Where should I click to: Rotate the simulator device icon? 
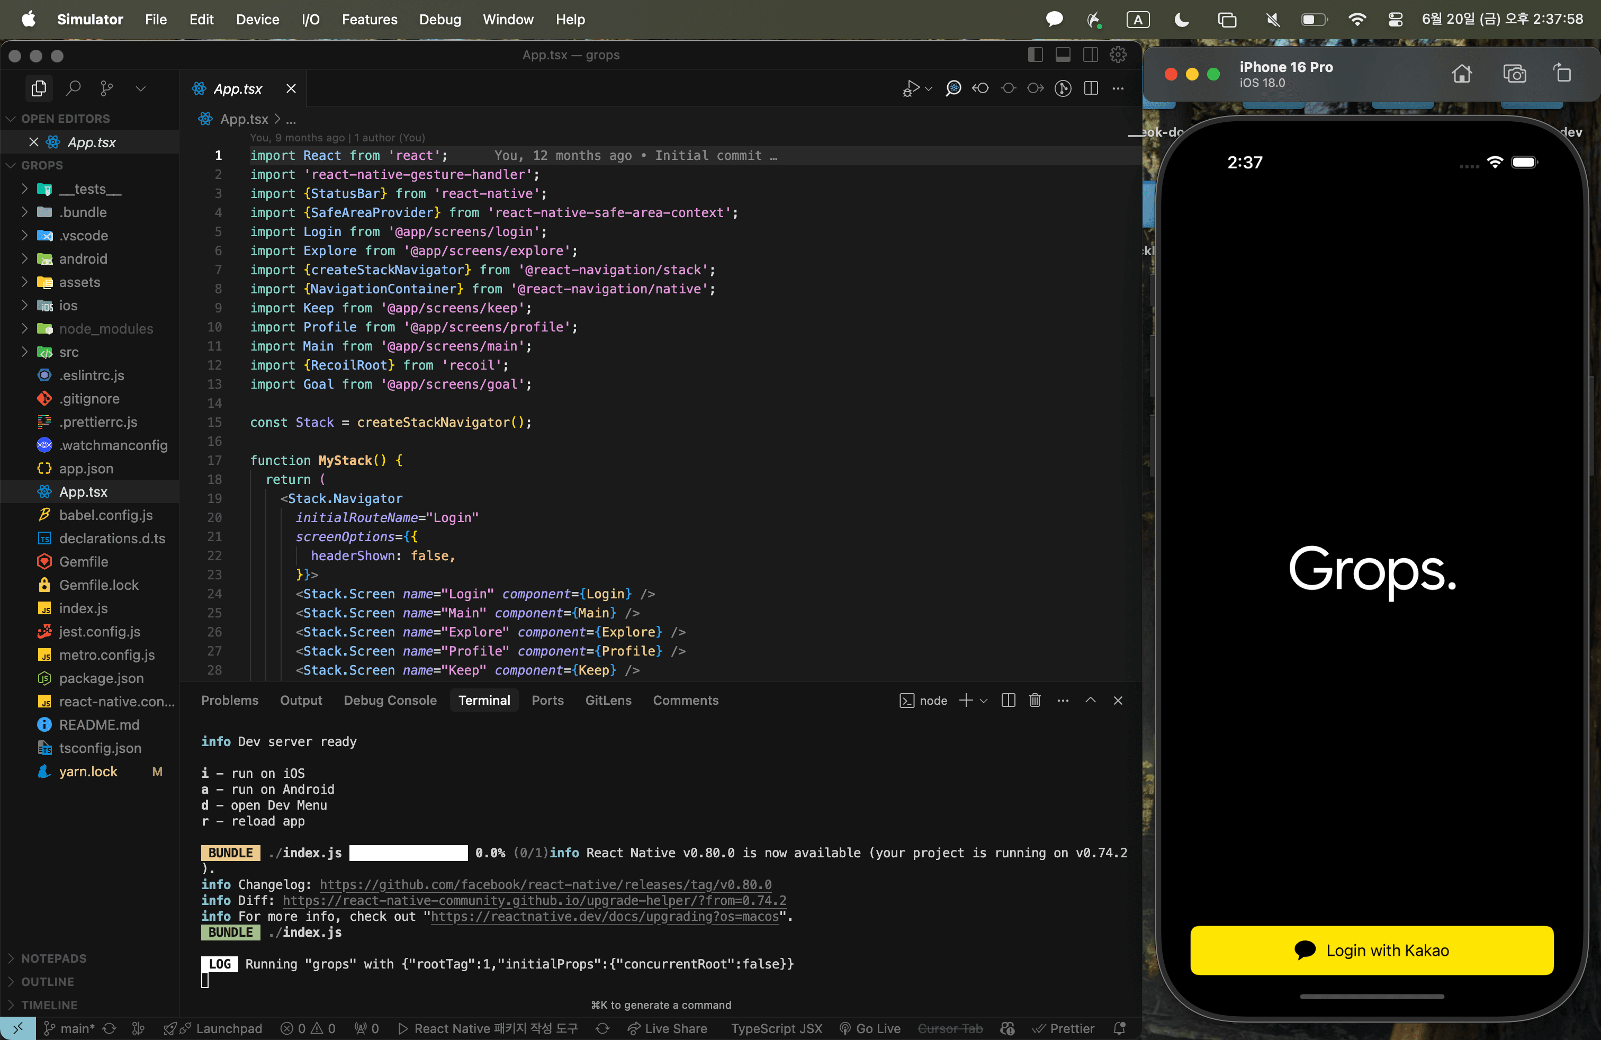click(x=1562, y=73)
